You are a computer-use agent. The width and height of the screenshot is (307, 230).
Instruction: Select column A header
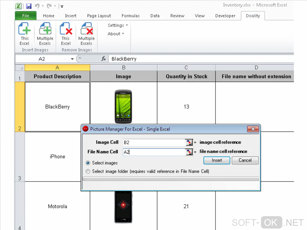tap(57, 68)
